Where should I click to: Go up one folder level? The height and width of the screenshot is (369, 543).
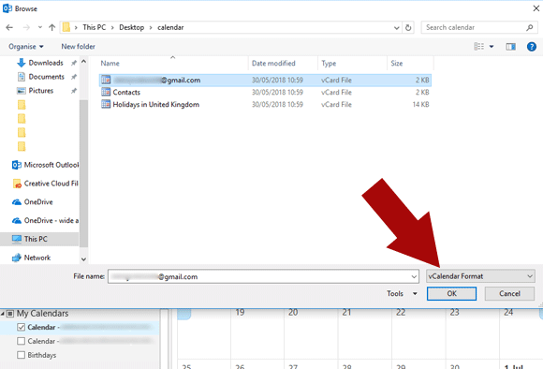pyautogui.click(x=51, y=27)
